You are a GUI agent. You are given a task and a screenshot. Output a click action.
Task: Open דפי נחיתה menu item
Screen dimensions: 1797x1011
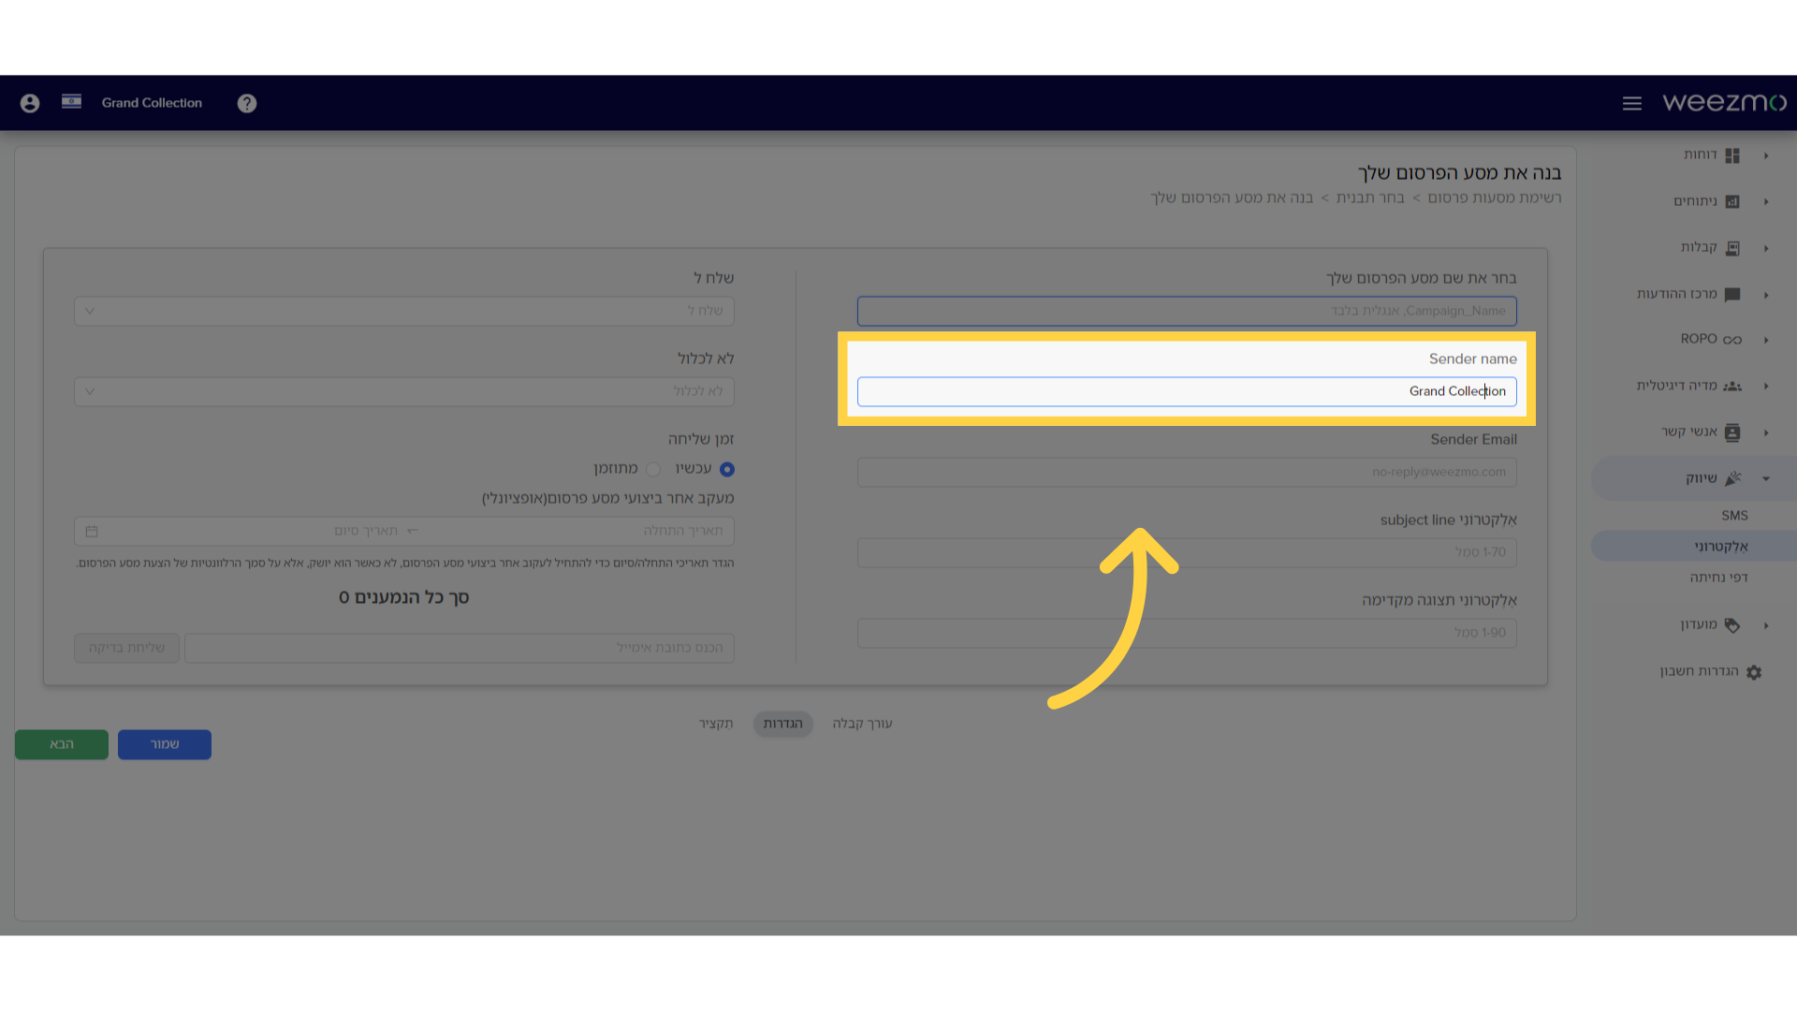[1718, 578]
